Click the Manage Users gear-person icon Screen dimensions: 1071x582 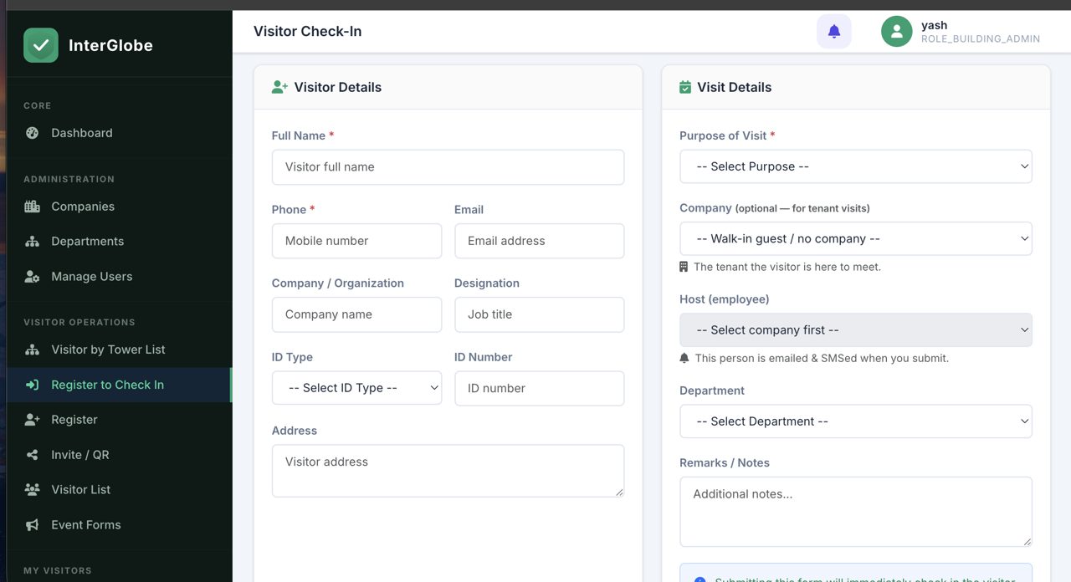pos(33,277)
